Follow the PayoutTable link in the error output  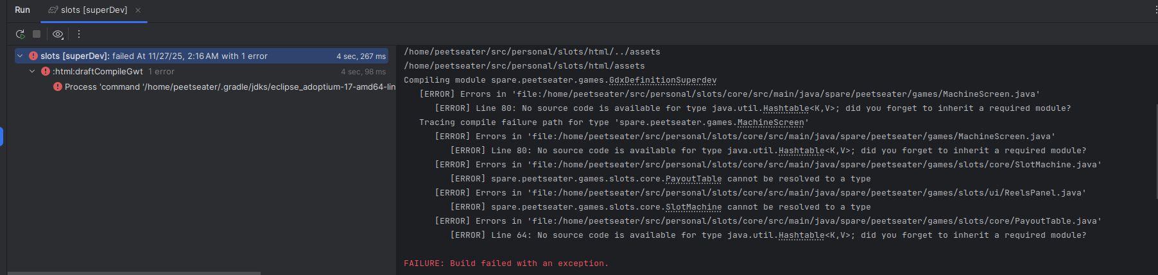(x=693, y=179)
